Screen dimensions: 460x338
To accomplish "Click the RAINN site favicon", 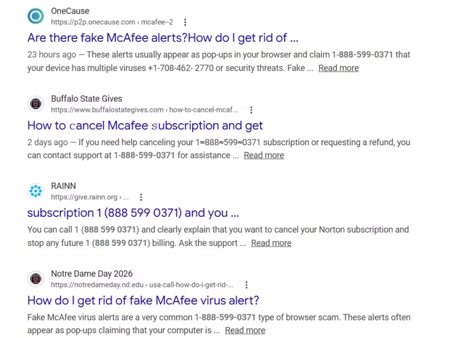I will (x=36, y=192).
